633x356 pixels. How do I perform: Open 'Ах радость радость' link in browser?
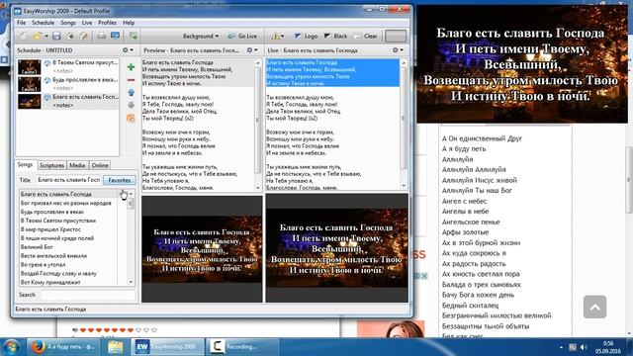tap(474, 264)
